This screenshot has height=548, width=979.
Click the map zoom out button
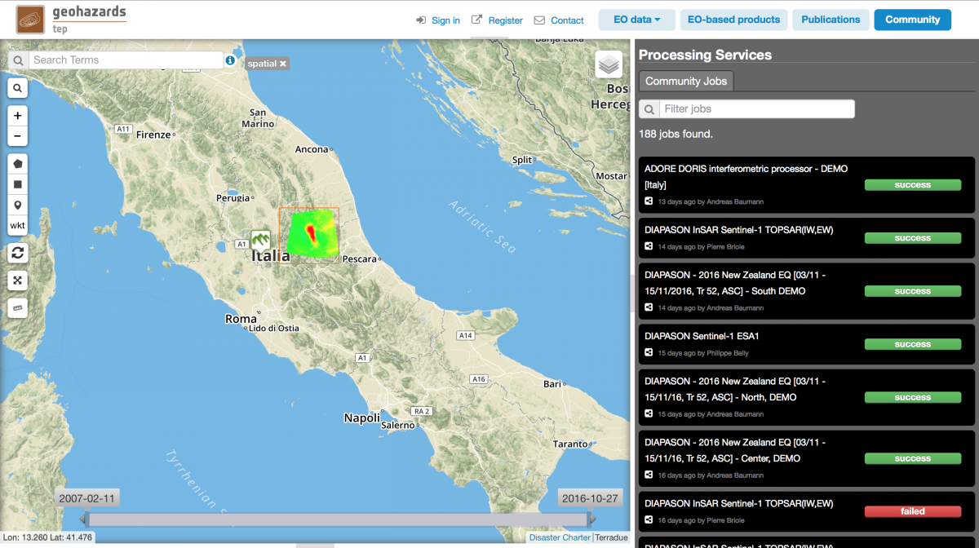(17, 136)
